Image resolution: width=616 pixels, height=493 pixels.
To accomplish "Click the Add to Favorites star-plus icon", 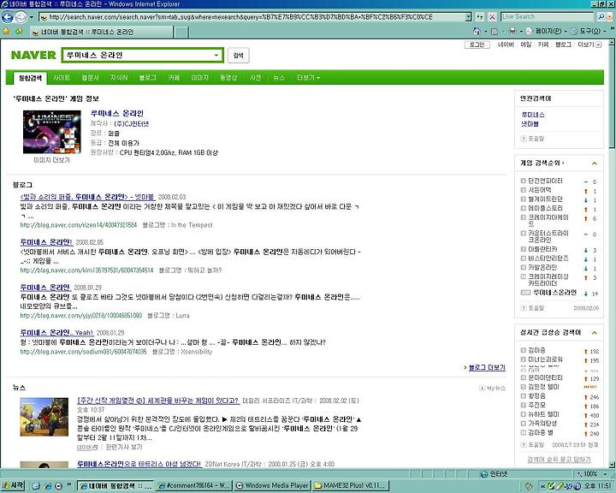I will click(19, 31).
